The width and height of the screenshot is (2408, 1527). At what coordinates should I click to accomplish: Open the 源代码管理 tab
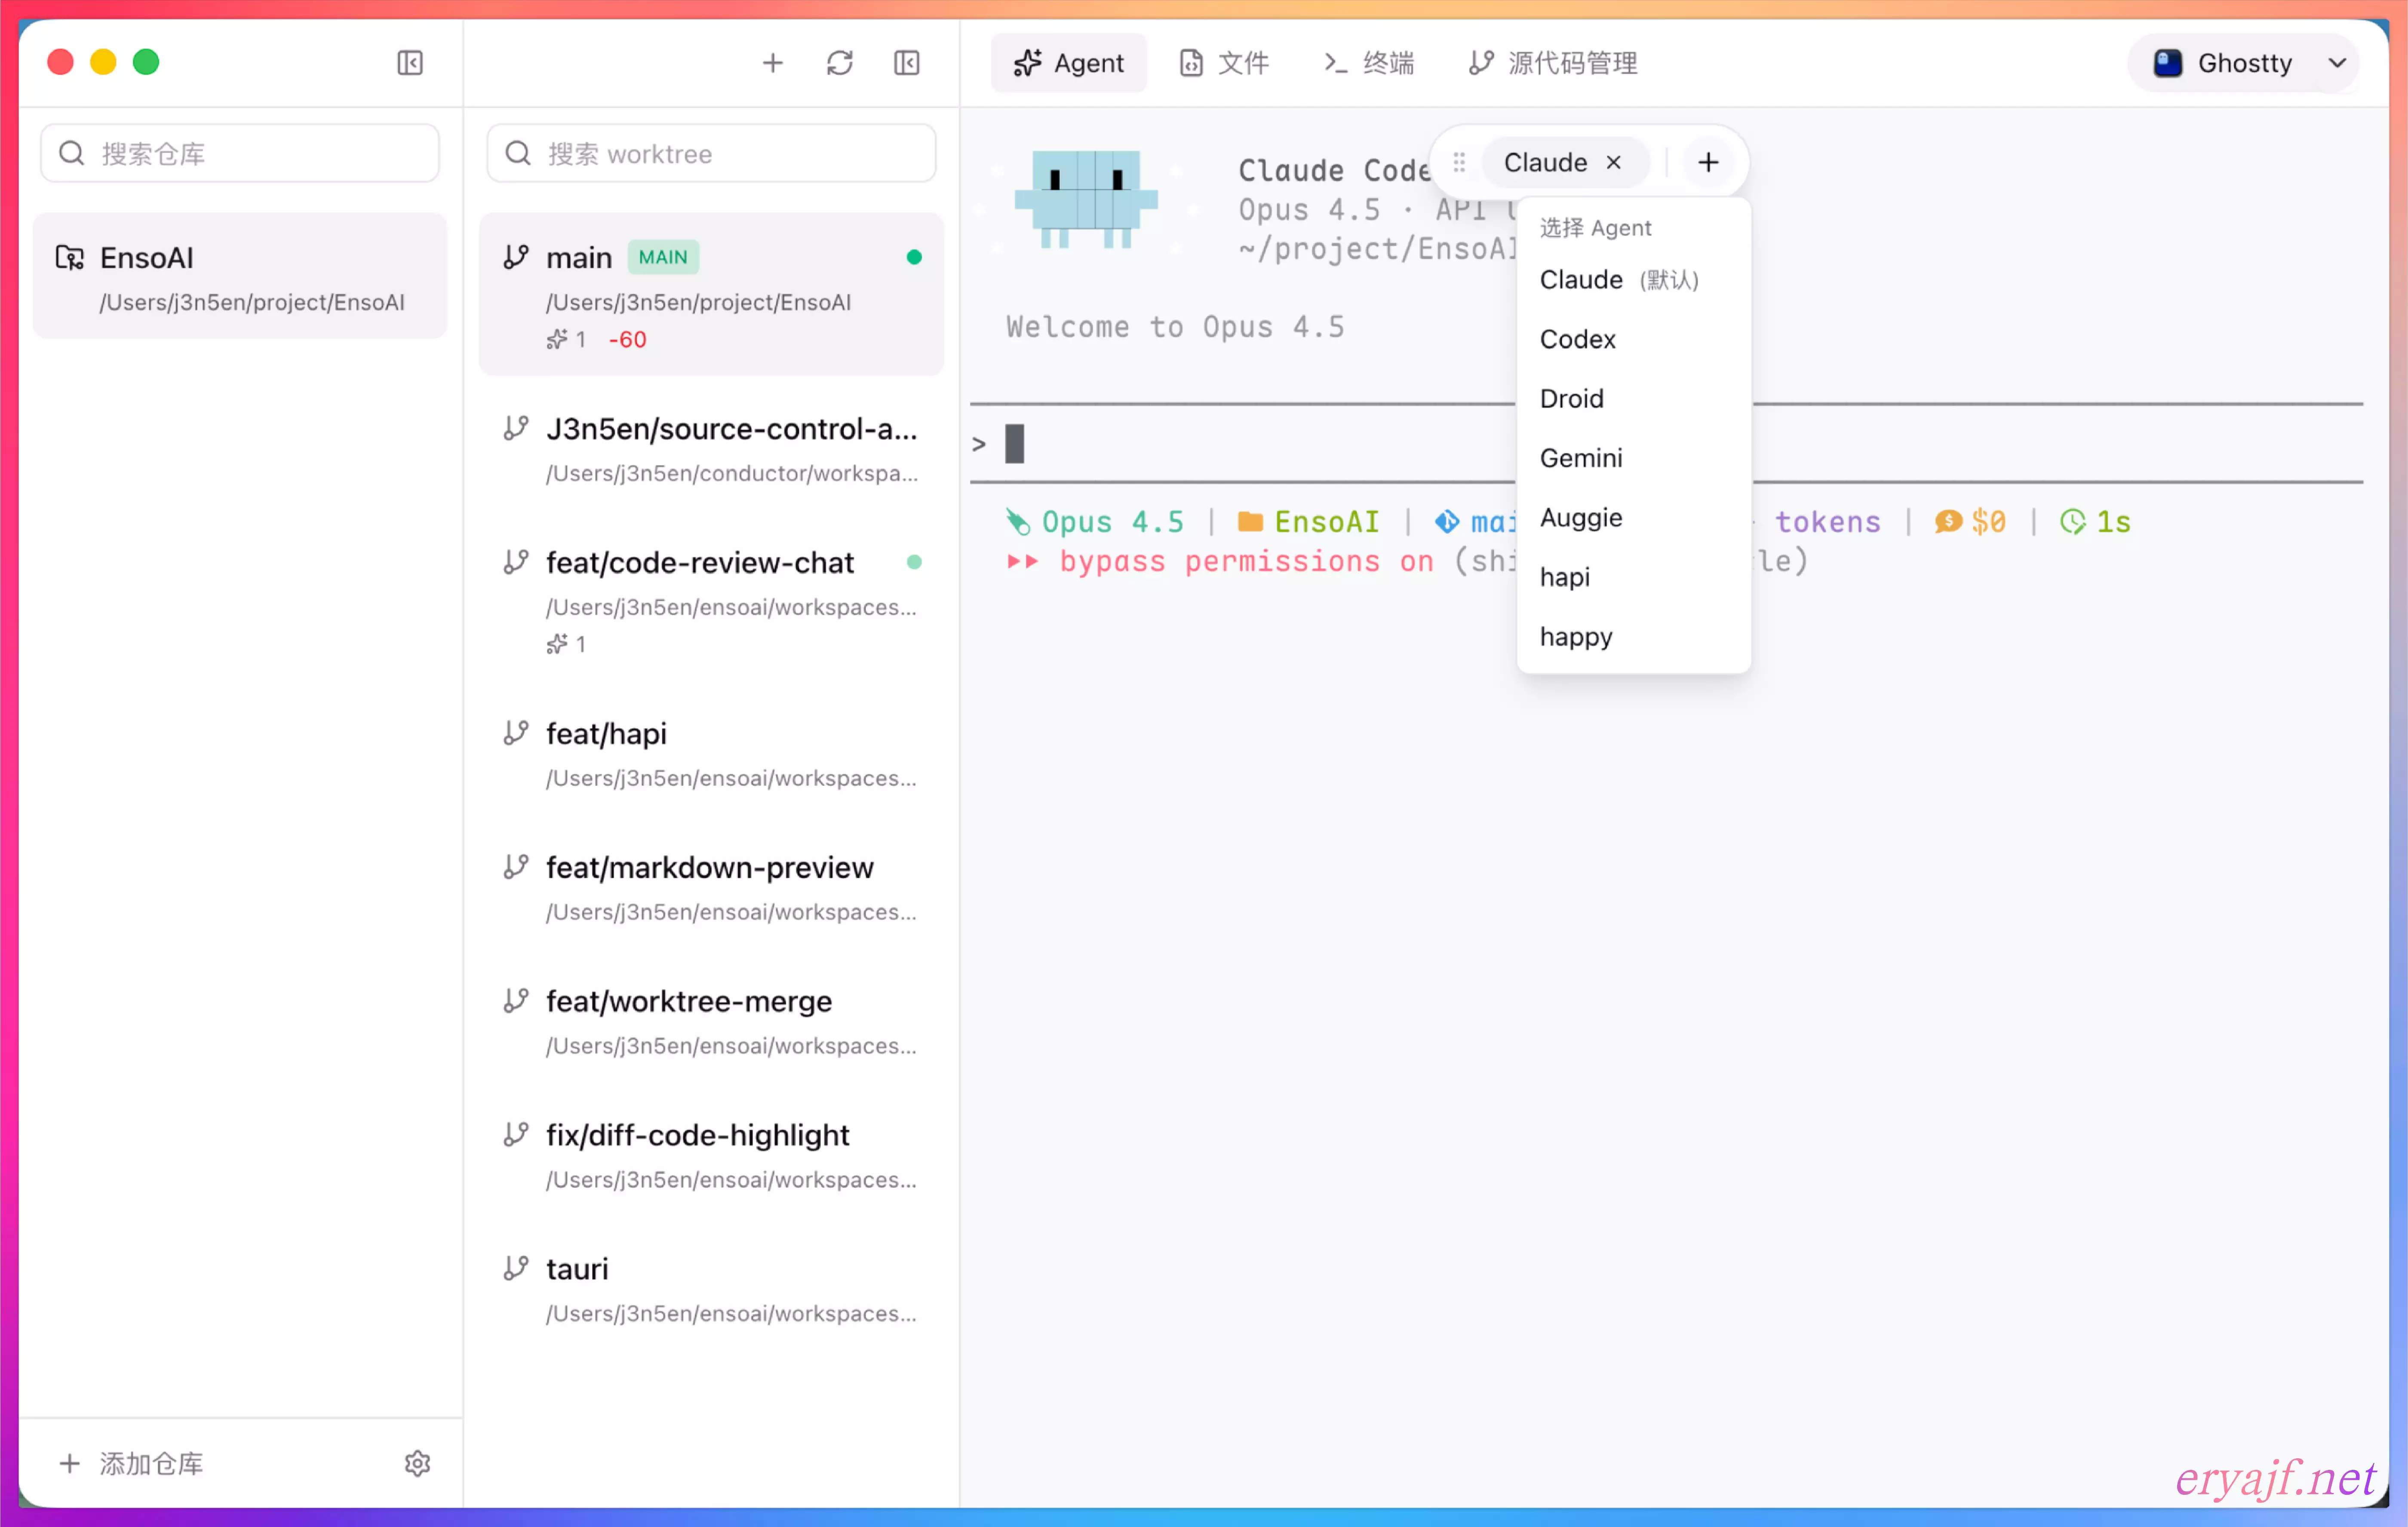pos(1553,63)
